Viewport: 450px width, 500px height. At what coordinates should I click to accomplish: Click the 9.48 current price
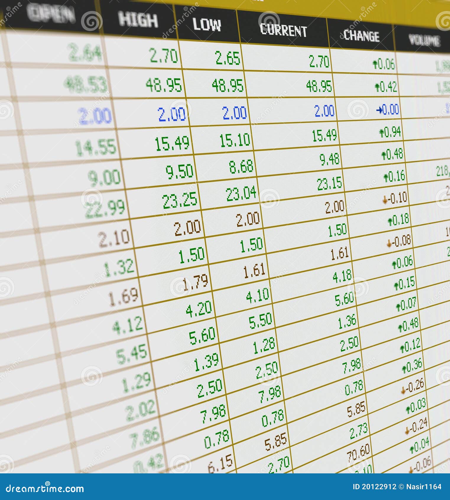[x=329, y=159]
